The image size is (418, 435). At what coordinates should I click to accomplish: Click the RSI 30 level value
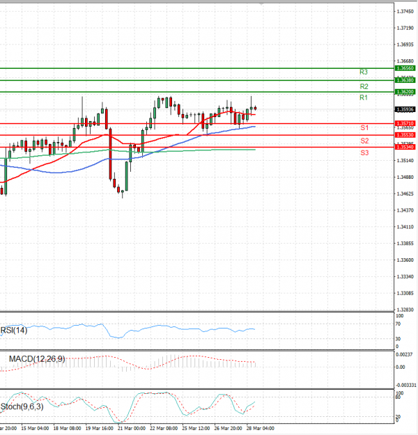(398, 339)
